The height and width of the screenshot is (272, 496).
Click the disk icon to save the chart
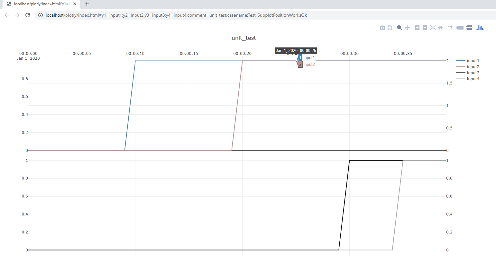390,28
